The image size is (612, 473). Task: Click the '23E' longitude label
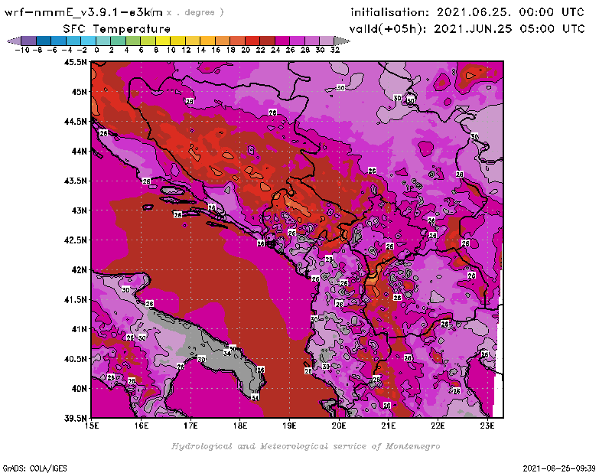tap(487, 426)
